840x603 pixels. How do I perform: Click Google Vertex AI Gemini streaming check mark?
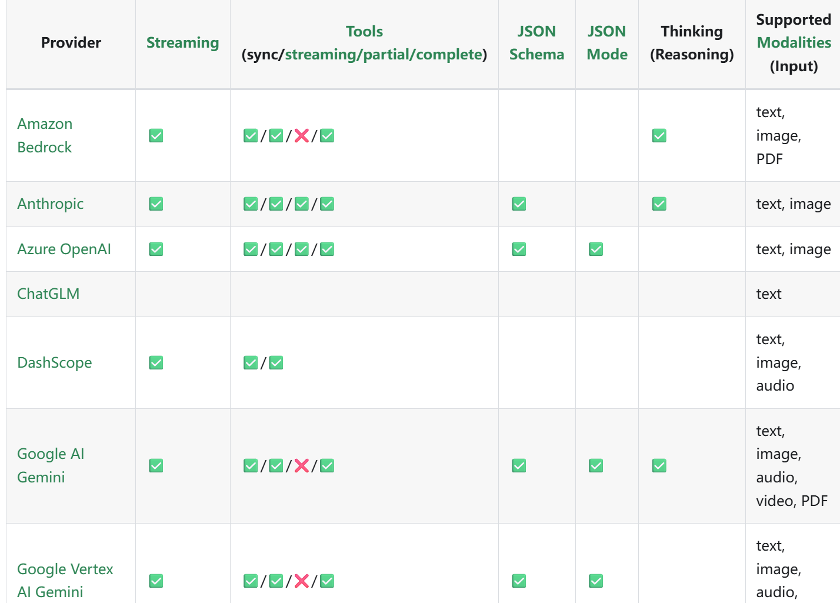[x=156, y=581]
